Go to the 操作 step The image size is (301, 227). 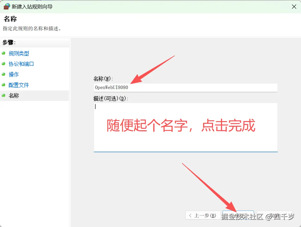14,74
